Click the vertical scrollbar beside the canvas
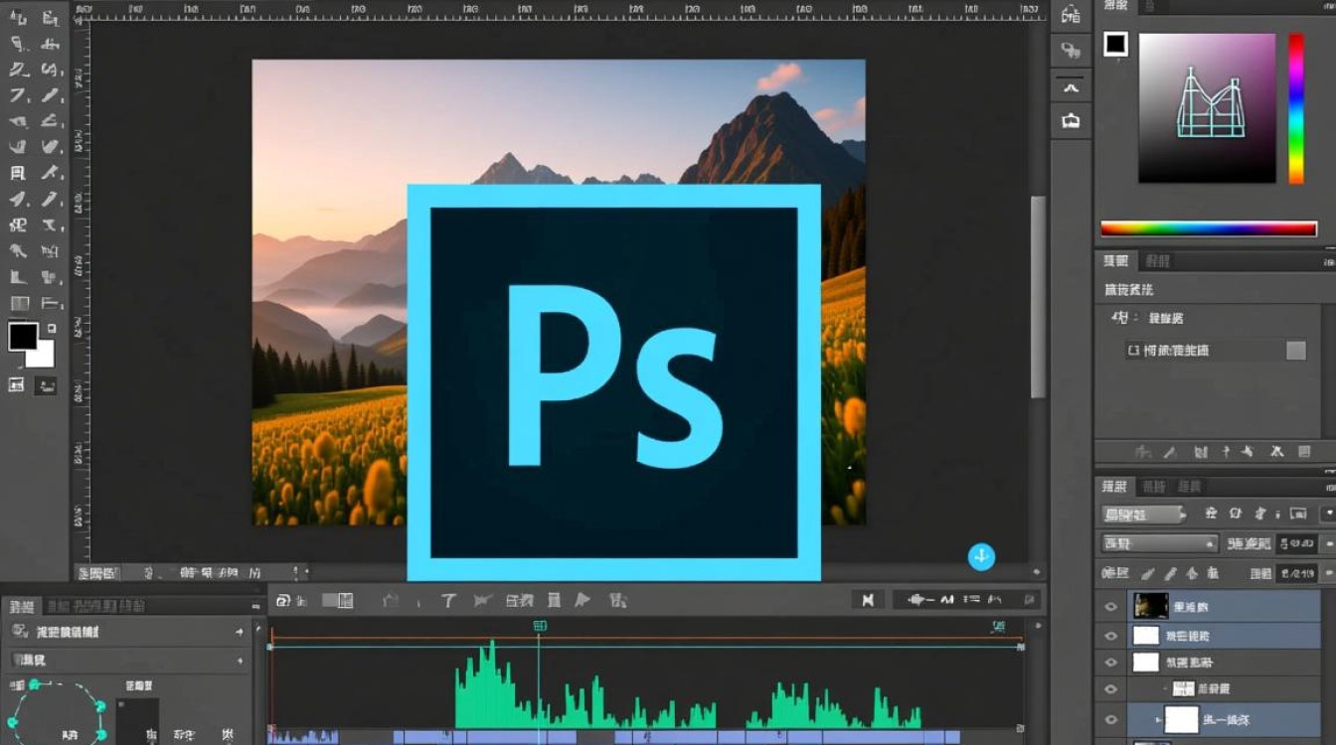 pos(1038,296)
